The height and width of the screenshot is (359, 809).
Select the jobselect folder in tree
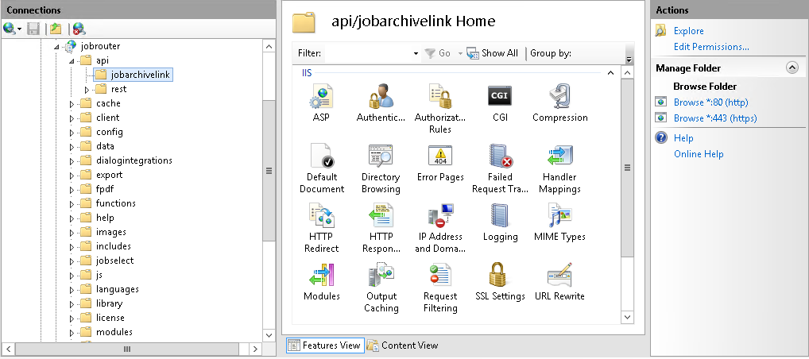click(x=114, y=261)
